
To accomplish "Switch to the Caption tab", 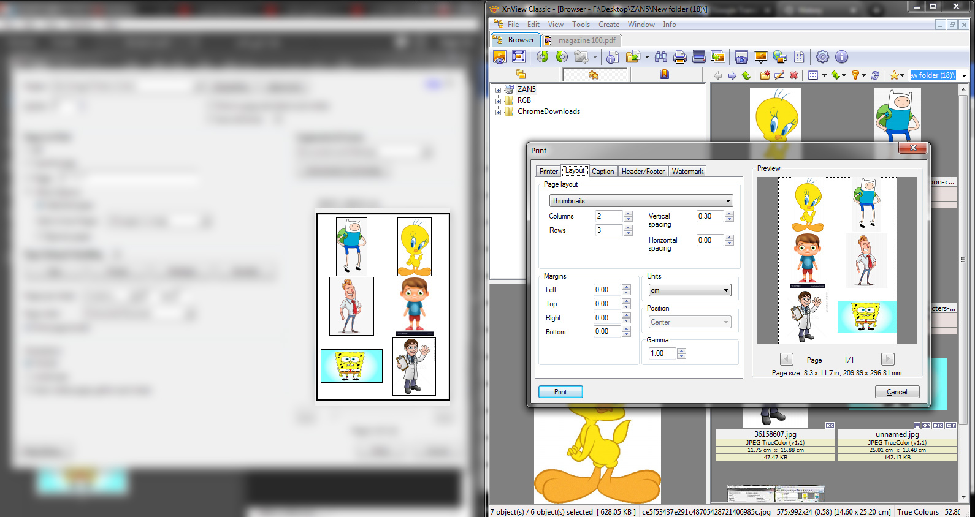I will pos(603,172).
